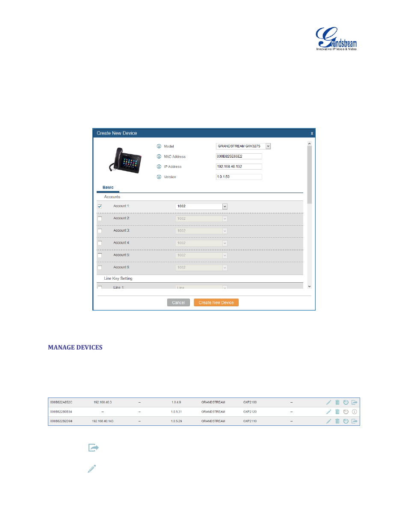The width and height of the screenshot is (408, 529).
Task: Click the GXV3275 phone image
Action: [x=125, y=160]
